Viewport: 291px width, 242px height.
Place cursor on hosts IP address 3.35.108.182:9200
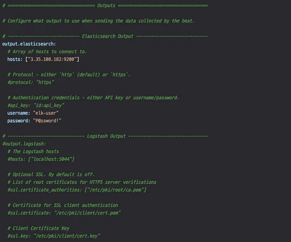click(54, 59)
